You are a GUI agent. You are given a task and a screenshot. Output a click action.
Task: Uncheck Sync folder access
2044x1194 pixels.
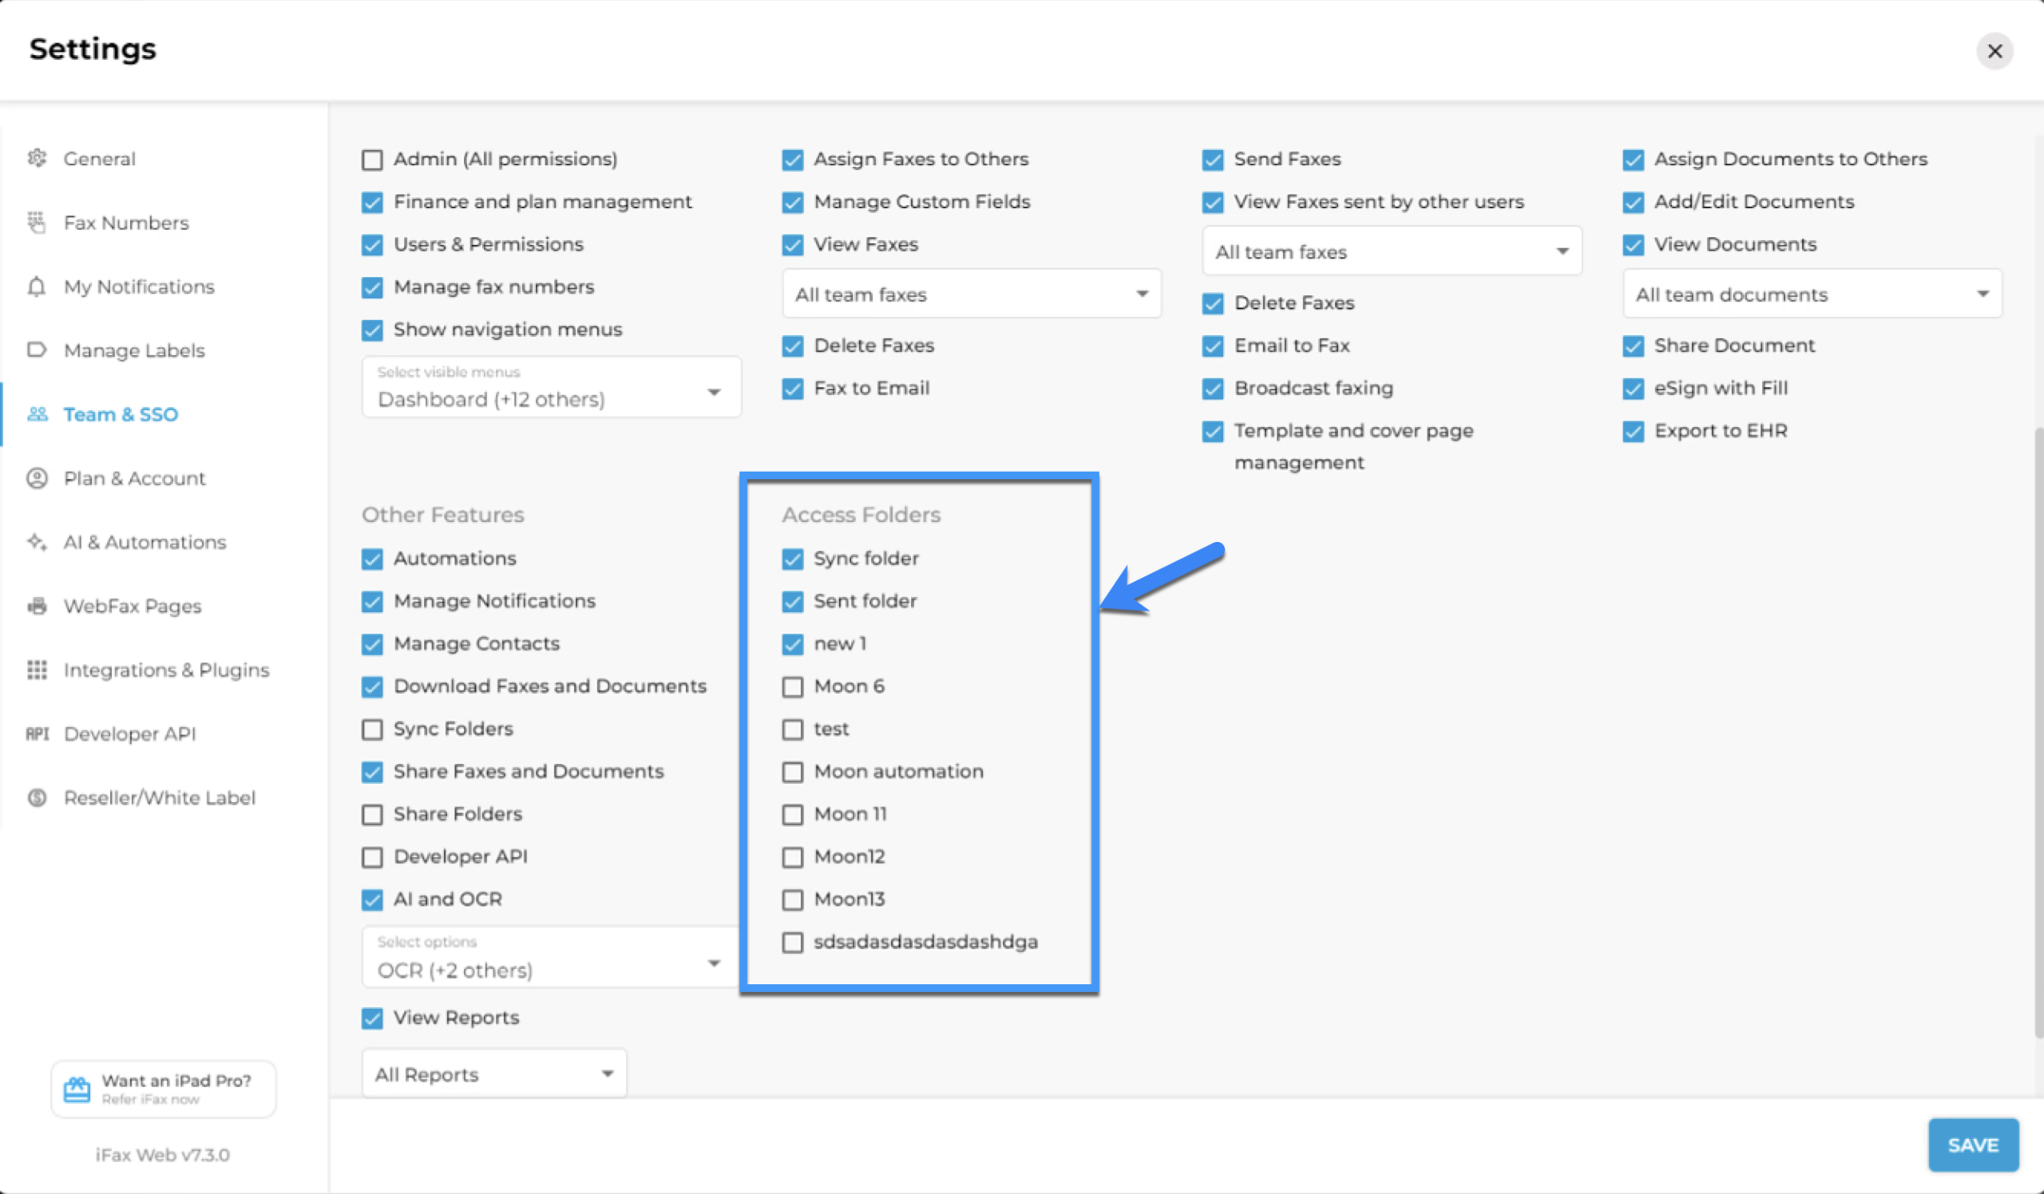793,559
